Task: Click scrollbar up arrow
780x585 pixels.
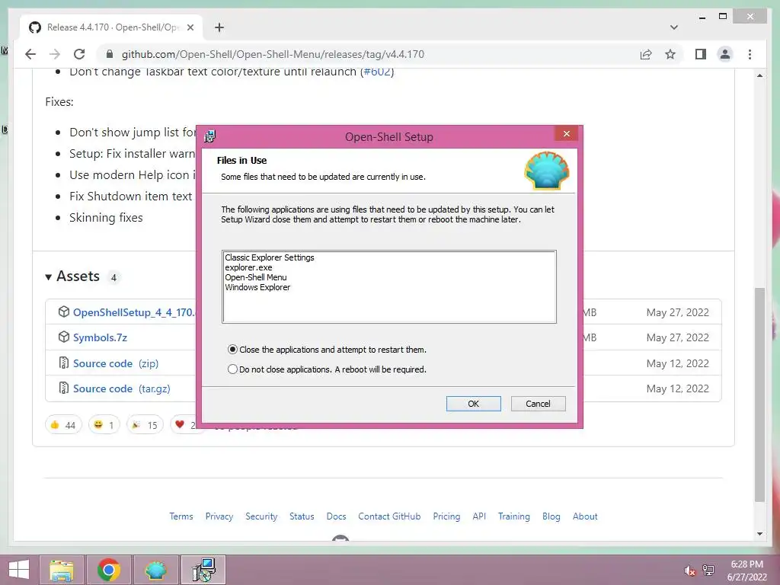Action: (x=759, y=75)
